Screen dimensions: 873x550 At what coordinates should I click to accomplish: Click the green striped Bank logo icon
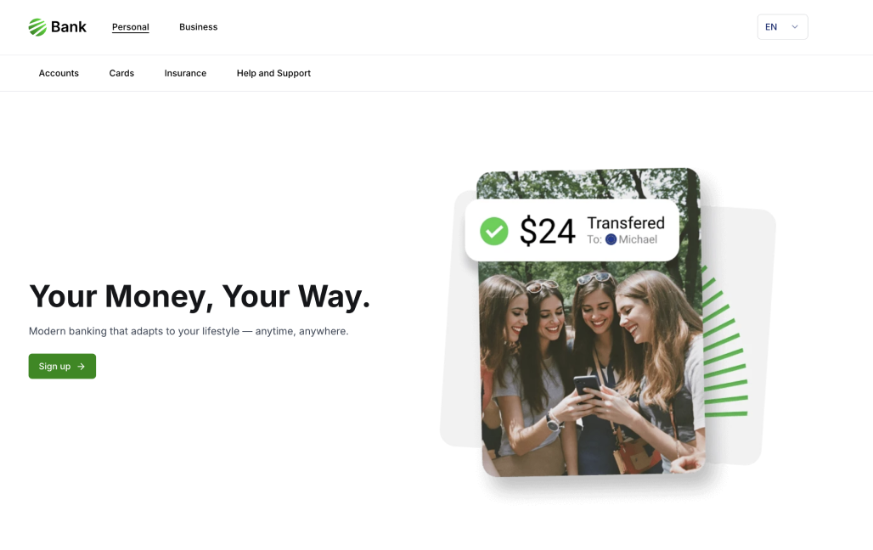[x=37, y=26]
